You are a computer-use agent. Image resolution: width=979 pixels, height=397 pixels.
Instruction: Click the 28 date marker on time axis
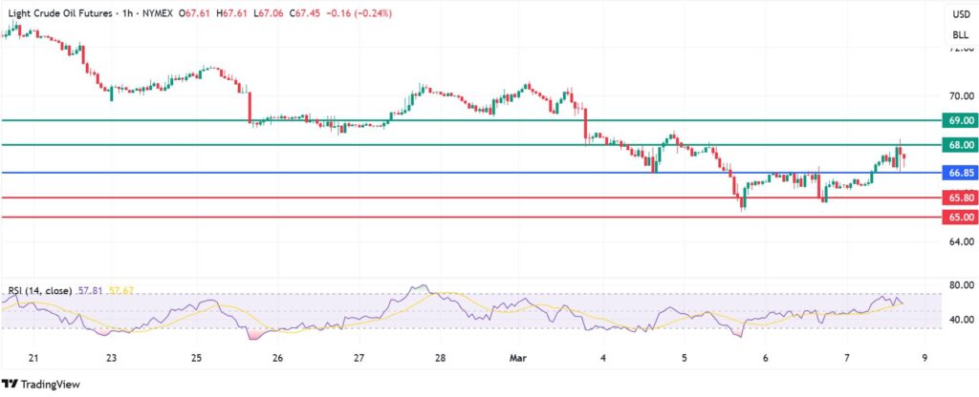pyautogui.click(x=440, y=358)
